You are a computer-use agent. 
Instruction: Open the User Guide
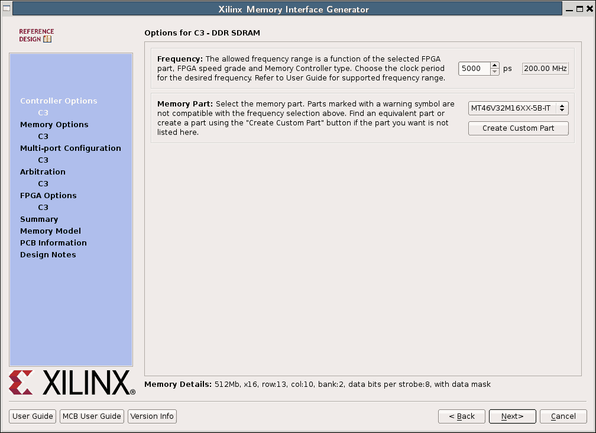pos(33,416)
